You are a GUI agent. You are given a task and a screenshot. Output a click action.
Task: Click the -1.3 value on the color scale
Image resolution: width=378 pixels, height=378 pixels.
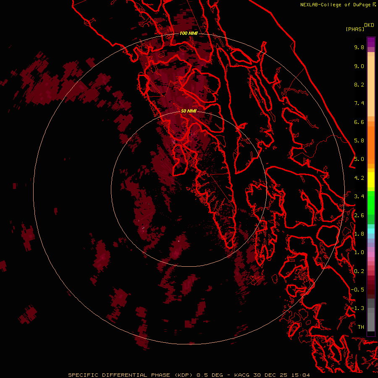tap(357, 308)
